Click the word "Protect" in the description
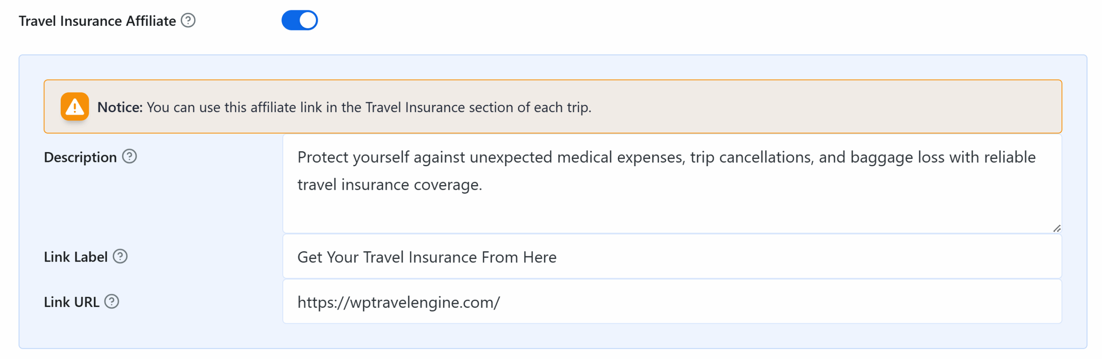1102x359 pixels. [323, 157]
